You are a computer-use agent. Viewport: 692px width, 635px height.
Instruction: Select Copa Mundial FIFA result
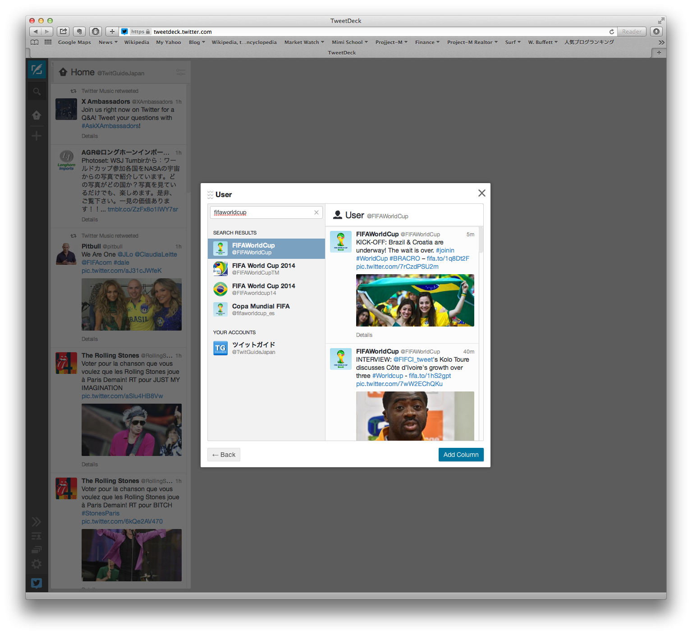click(266, 309)
